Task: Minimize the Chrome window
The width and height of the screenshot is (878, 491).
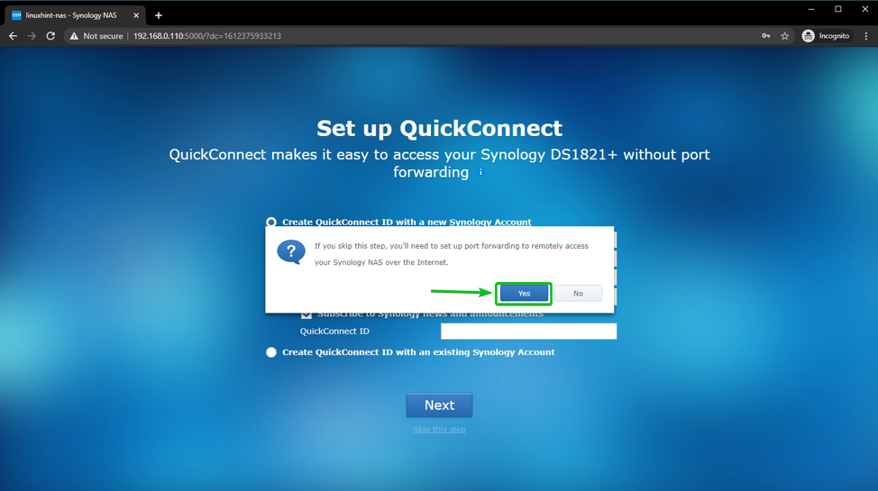Action: point(810,9)
